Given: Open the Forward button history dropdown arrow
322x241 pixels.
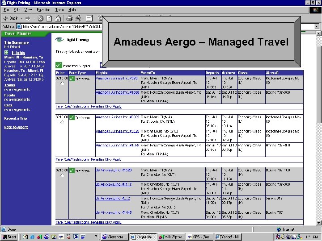Looking at the screenshot, I should click(x=34, y=18).
